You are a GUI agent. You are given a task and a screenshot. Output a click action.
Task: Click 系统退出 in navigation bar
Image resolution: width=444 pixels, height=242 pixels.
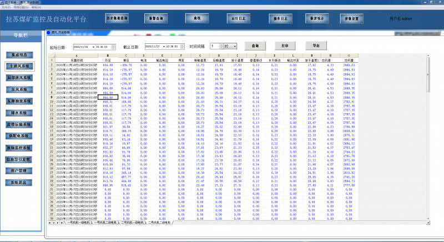tap(19, 183)
